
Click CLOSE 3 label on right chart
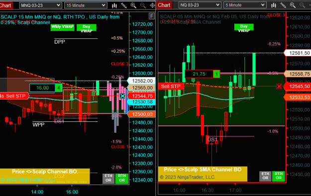coord(276,15)
